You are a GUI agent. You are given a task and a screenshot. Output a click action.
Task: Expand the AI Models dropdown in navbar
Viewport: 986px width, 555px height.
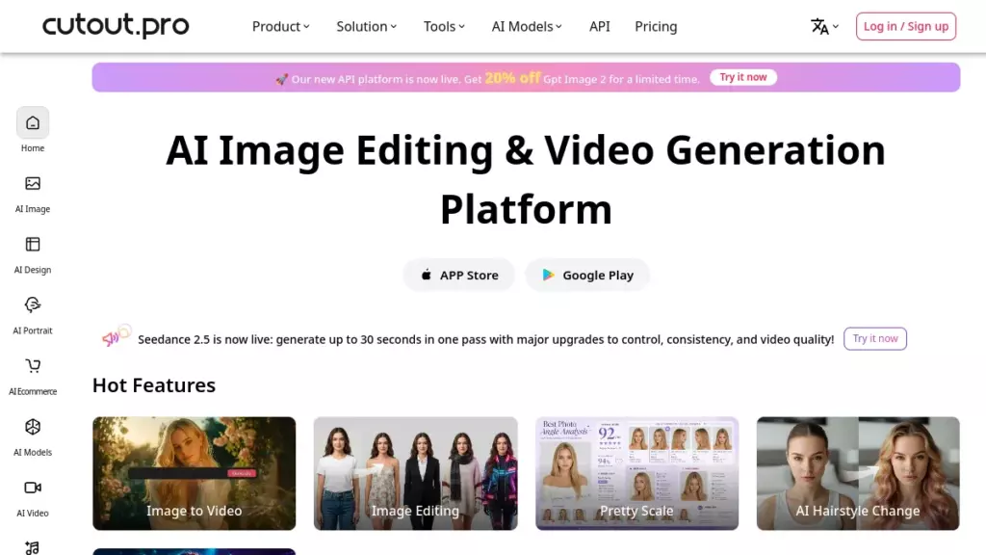[x=527, y=26]
